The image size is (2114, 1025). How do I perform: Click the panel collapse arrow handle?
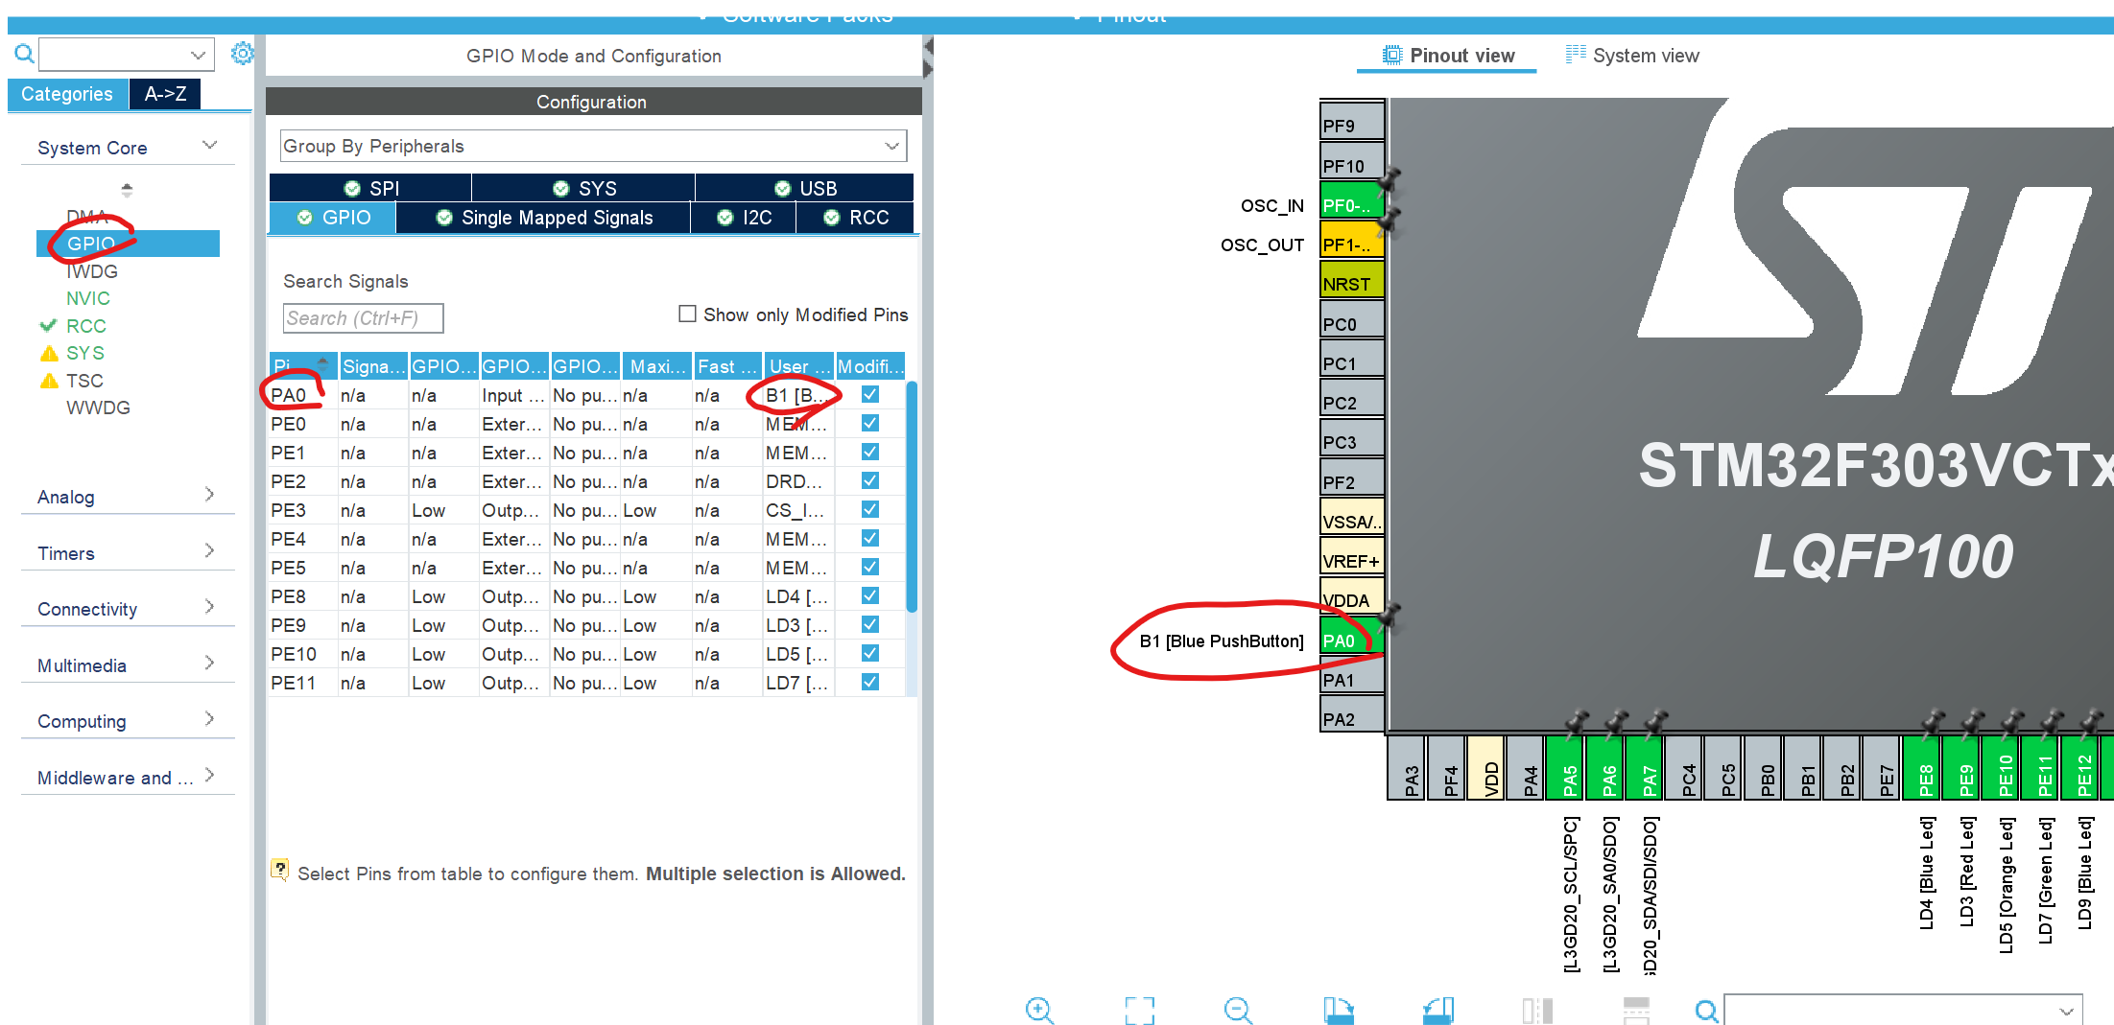tap(928, 58)
